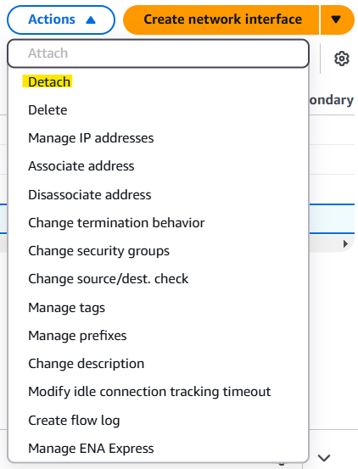Screen dimensions: 358x469
Task: Select Change source/dest. check
Action: pyautogui.click(x=158, y=279)
